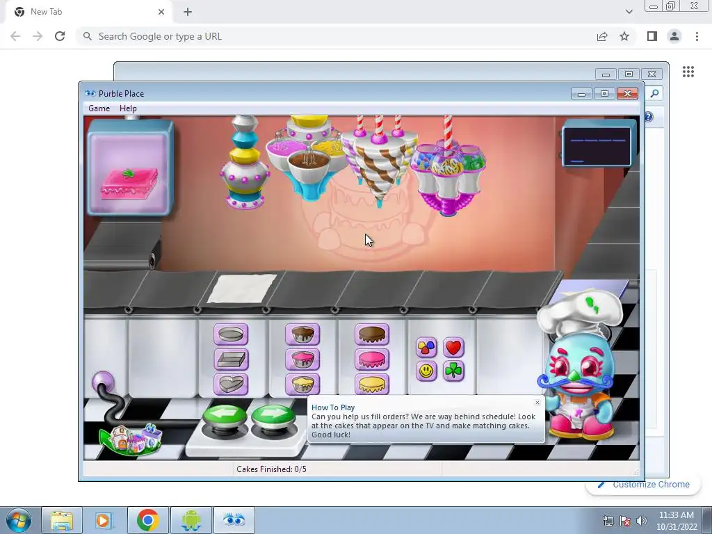Image resolution: width=712 pixels, height=534 pixels.
Task: Click the taskbar clock showing 11:33 AM
Action: coord(676,521)
